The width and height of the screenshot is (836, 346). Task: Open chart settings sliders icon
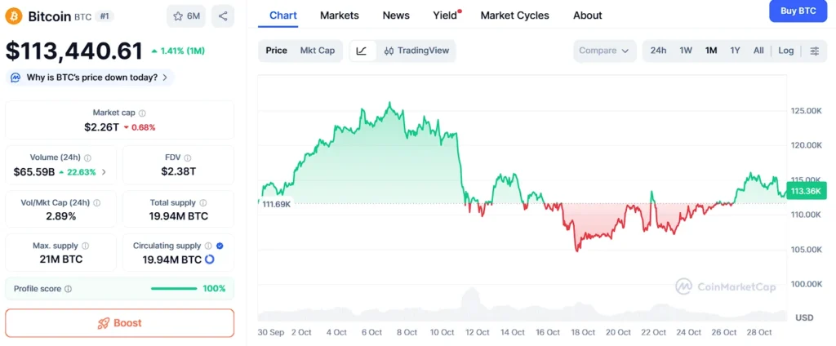pos(814,51)
